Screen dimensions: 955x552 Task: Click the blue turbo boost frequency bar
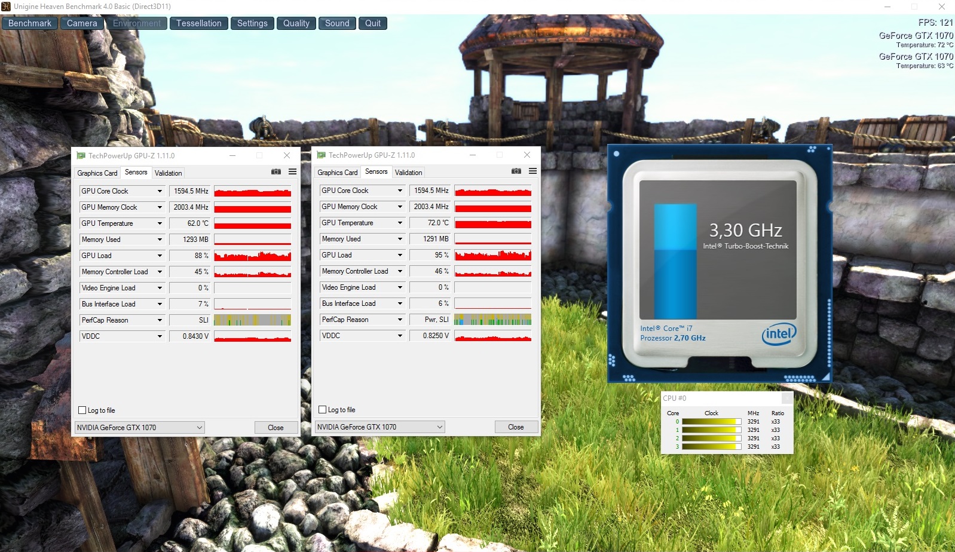(675, 262)
